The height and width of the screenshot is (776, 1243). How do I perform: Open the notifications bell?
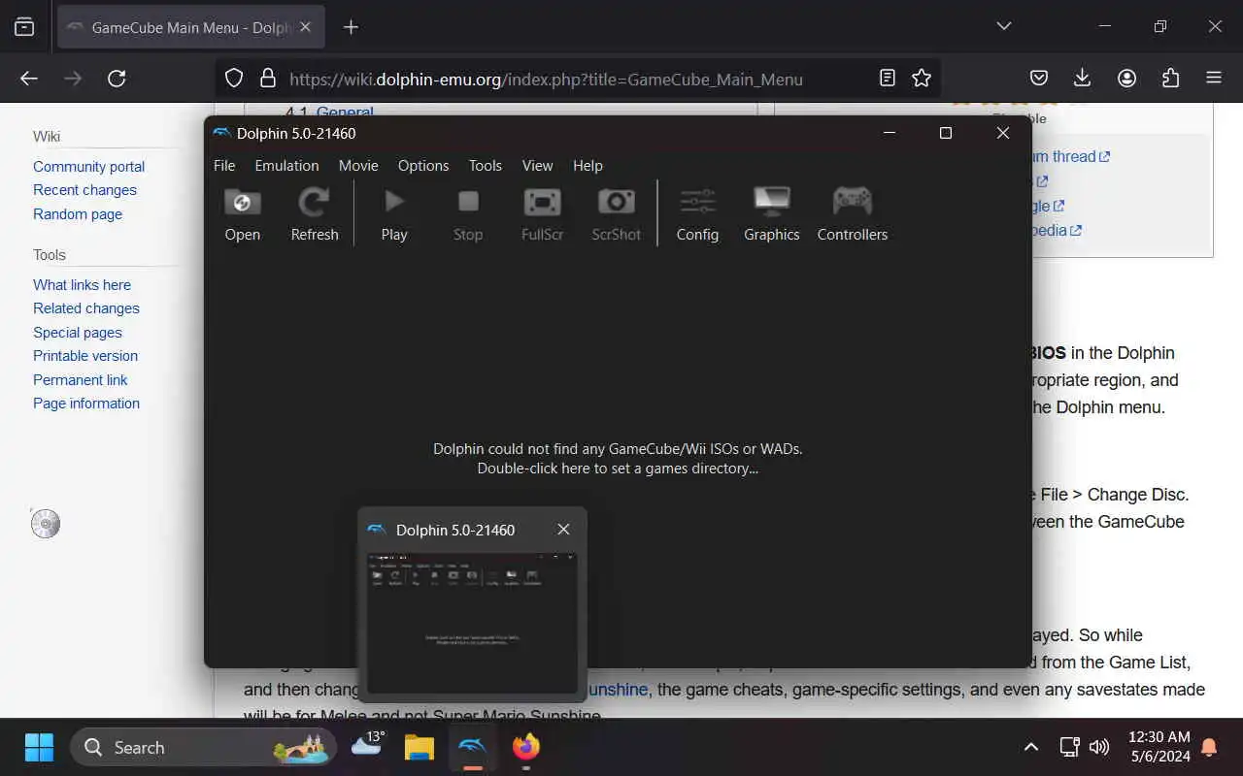pyautogui.click(x=1210, y=747)
